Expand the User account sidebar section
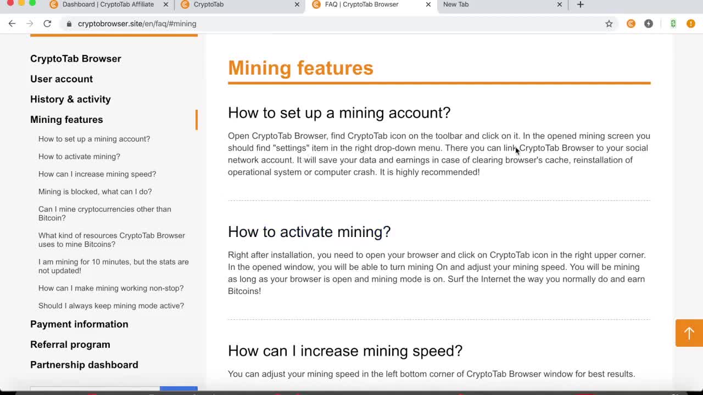Viewport: 703px width, 395px height. click(x=62, y=79)
